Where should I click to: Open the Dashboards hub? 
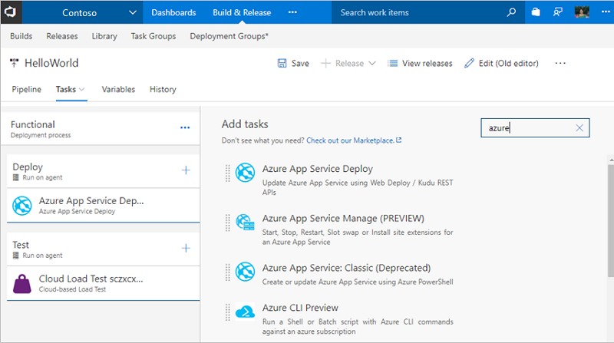point(173,12)
